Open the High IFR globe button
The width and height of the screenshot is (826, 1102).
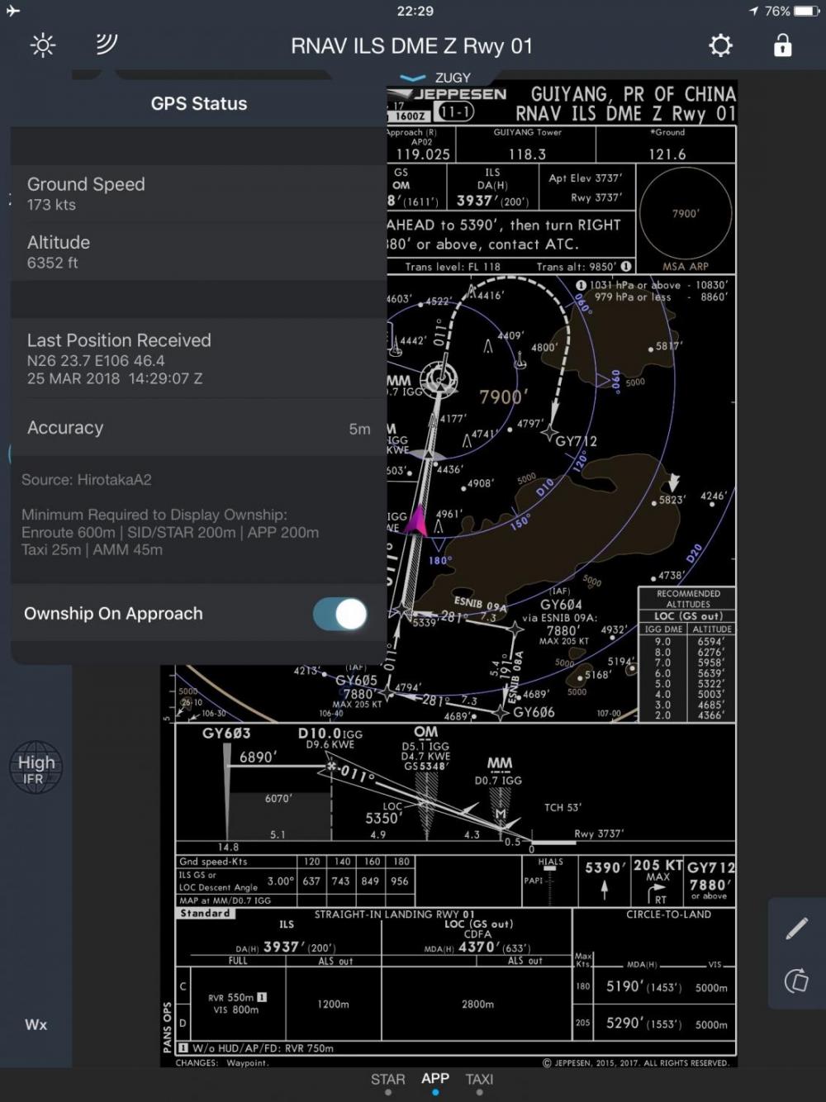click(x=36, y=768)
